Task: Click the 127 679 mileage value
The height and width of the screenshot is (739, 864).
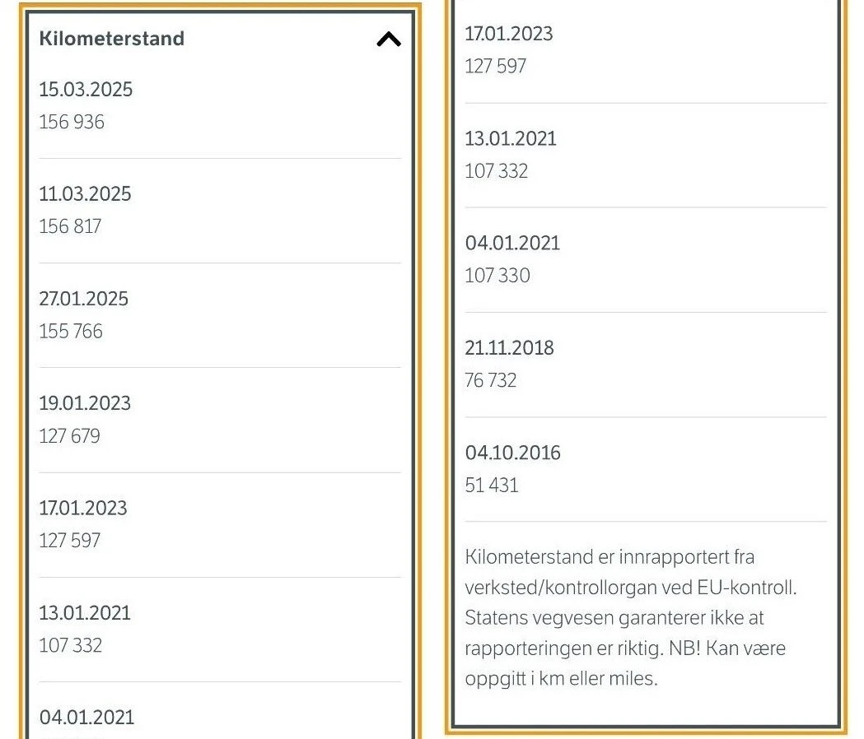Action: (69, 435)
